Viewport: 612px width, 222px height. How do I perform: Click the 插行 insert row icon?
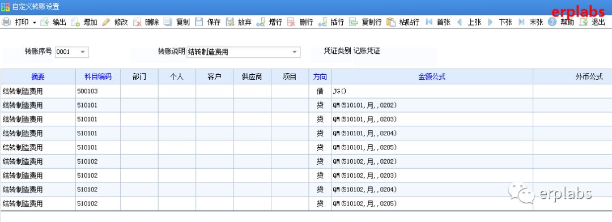[322, 22]
